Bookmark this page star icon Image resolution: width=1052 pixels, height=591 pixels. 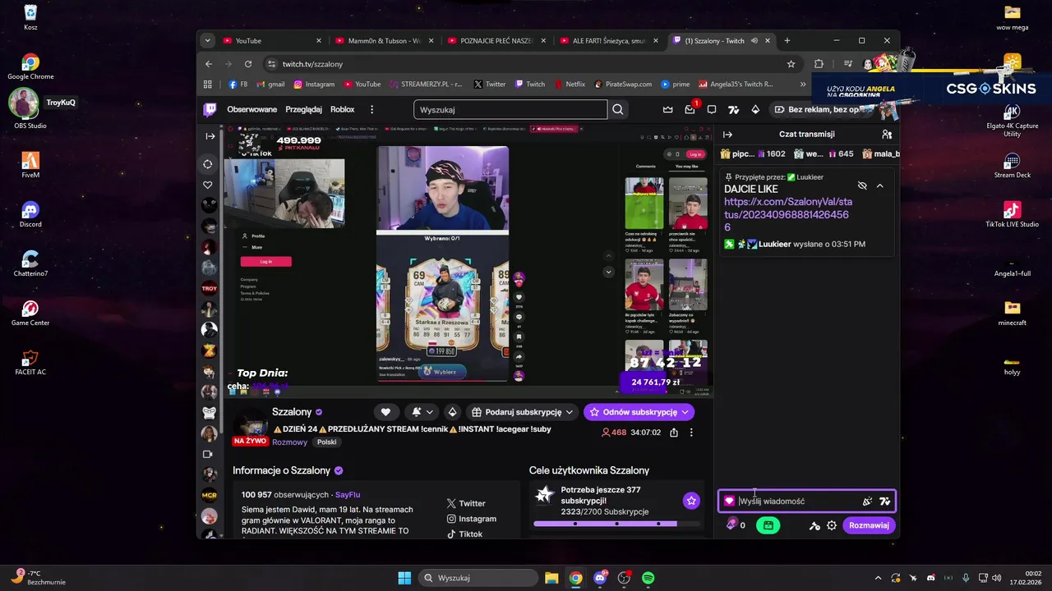click(791, 64)
